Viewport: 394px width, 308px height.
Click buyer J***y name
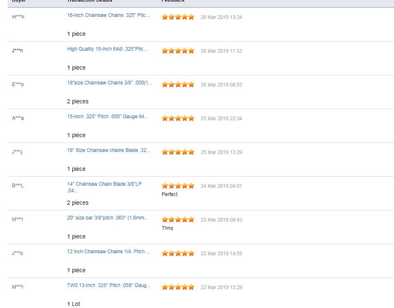coord(17,152)
